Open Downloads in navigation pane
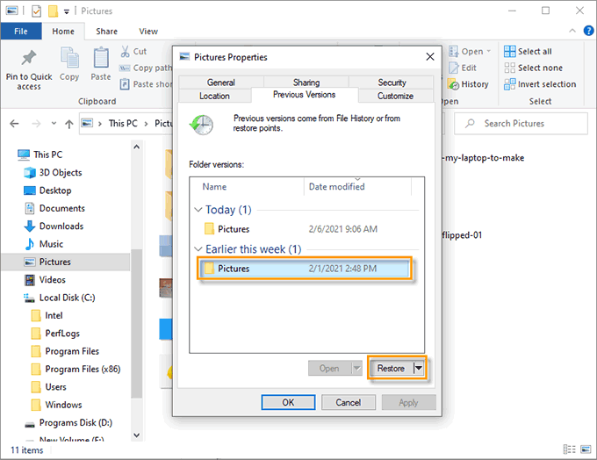597x460 pixels. pos(54,226)
